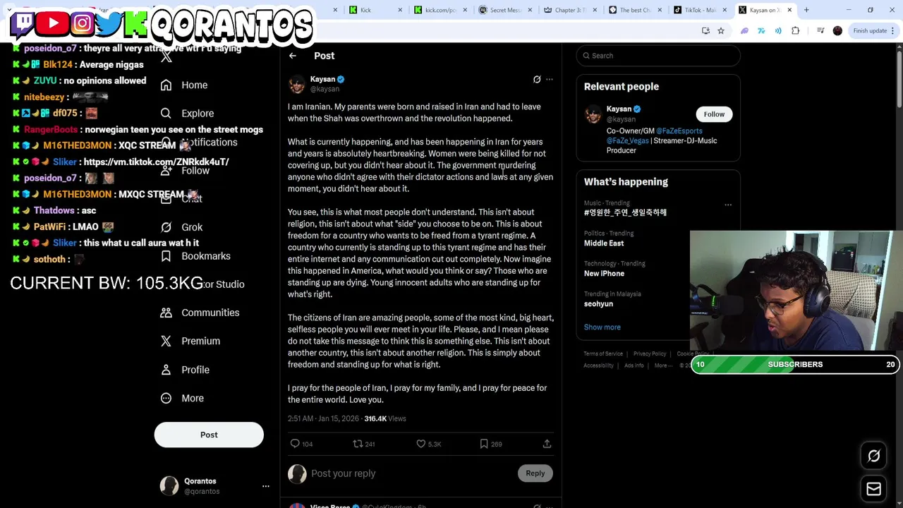Switch to the TikTok browser tab
This screenshot has width=903, height=508.
(x=698, y=10)
